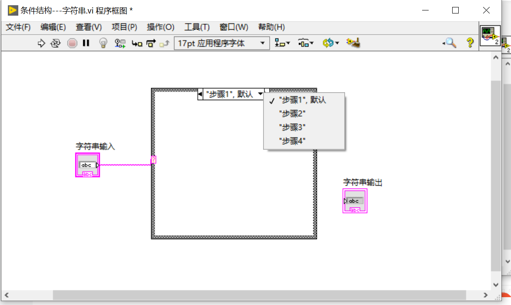This screenshot has height=305, width=511.
Task: Open the Align Objects dropdown
Action: 282,43
